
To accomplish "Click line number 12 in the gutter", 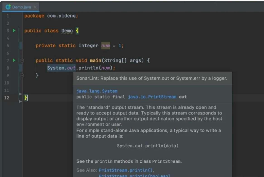I will 7,98.
